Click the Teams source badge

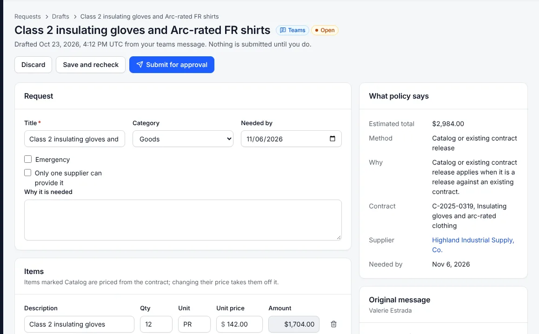[293, 30]
